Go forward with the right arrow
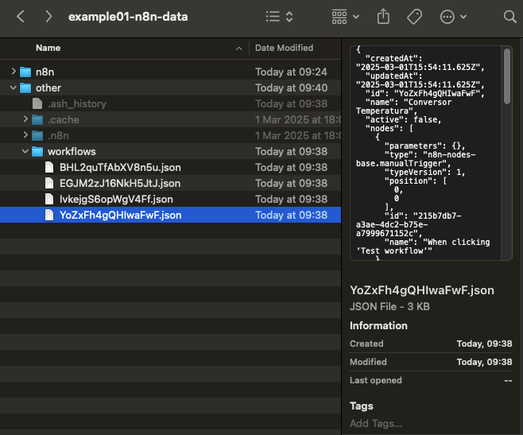 pos(48,17)
